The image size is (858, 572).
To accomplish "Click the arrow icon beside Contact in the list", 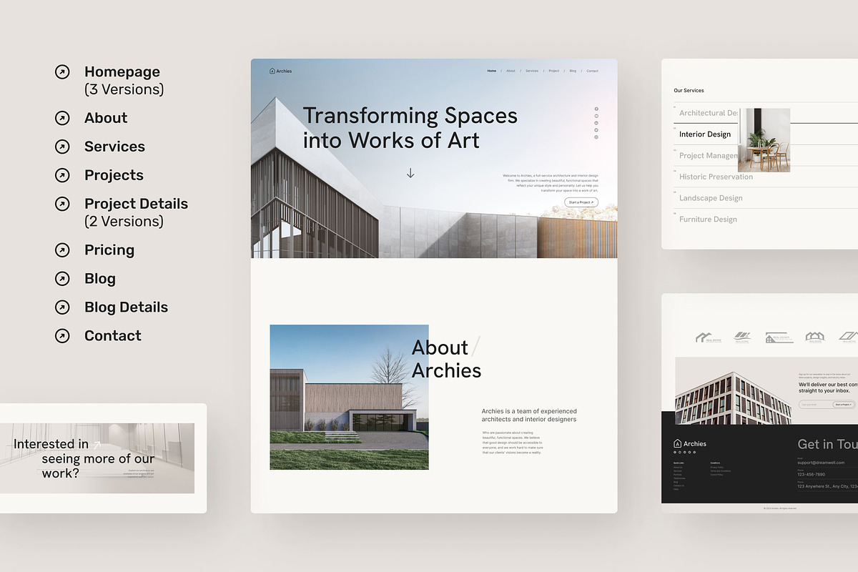I will click(x=62, y=336).
